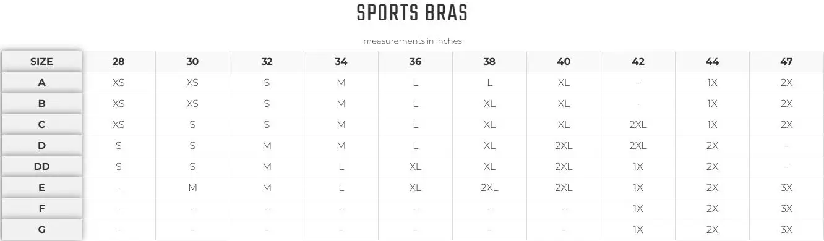824x241 pixels.
Task: Click the 44 band size column header
Action: click(x=712, y=61)
